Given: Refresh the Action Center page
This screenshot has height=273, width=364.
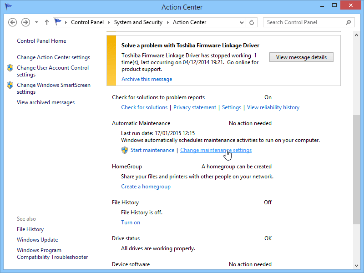Looking at the screenshot, I should 252,22.
